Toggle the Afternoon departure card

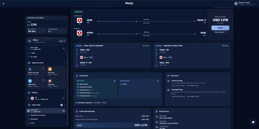pyautogui.click(x=36, y=83)
